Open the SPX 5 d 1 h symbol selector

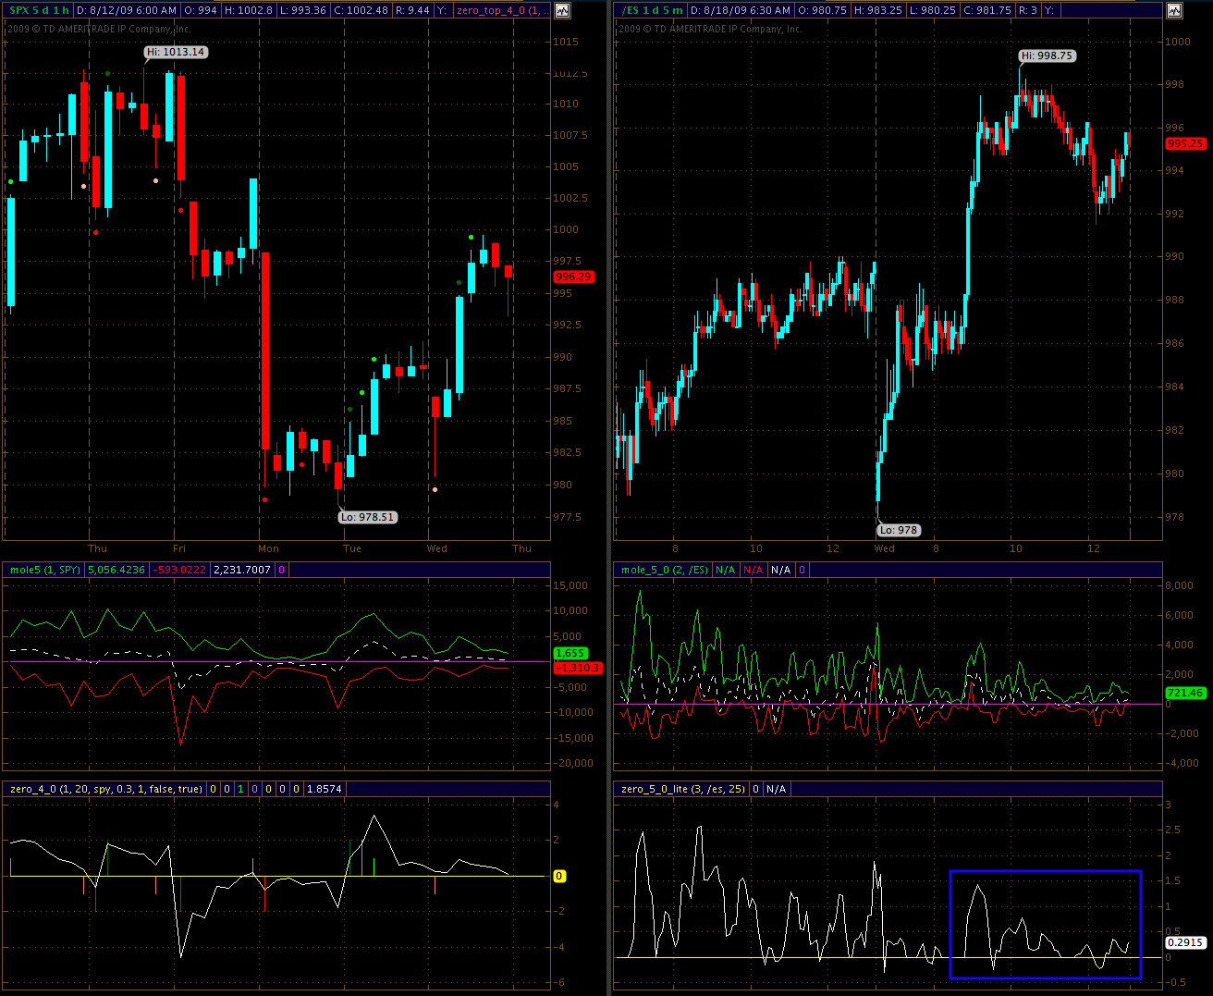[x=39, y=10]
